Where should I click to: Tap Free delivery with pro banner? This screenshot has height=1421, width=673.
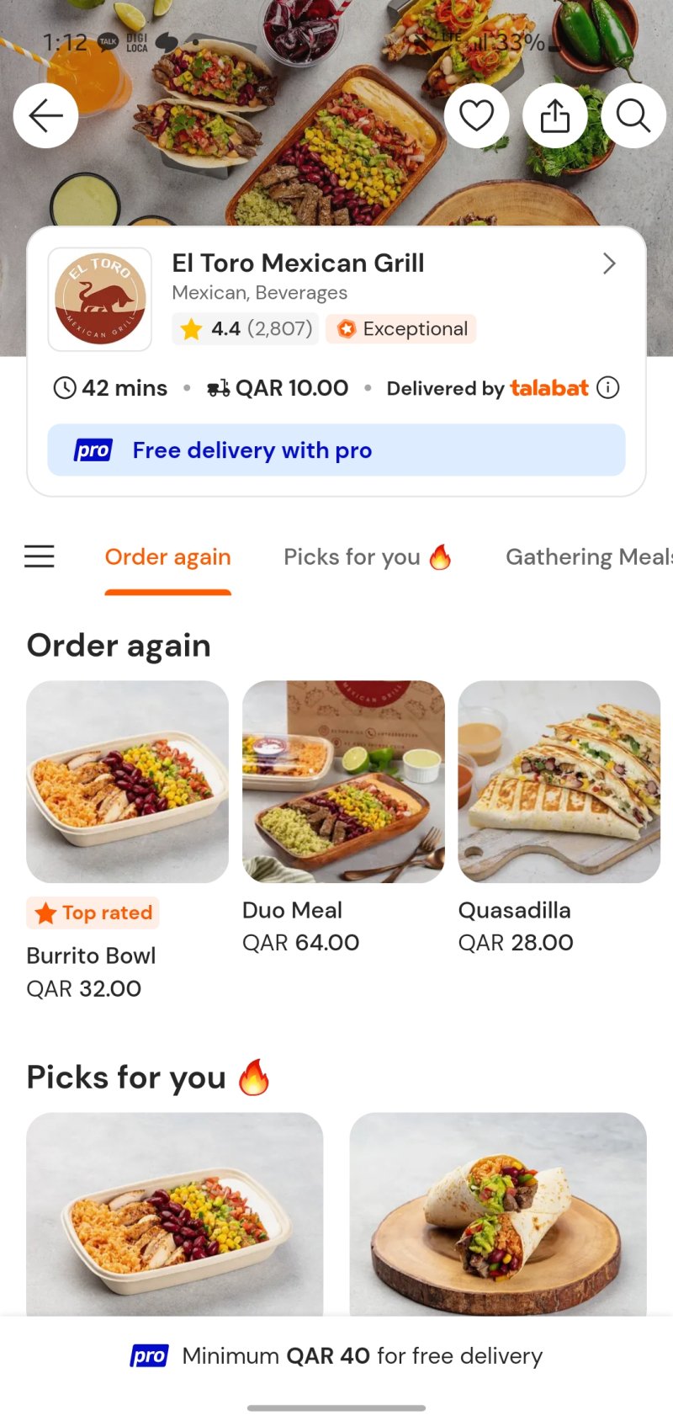(336, 450)
